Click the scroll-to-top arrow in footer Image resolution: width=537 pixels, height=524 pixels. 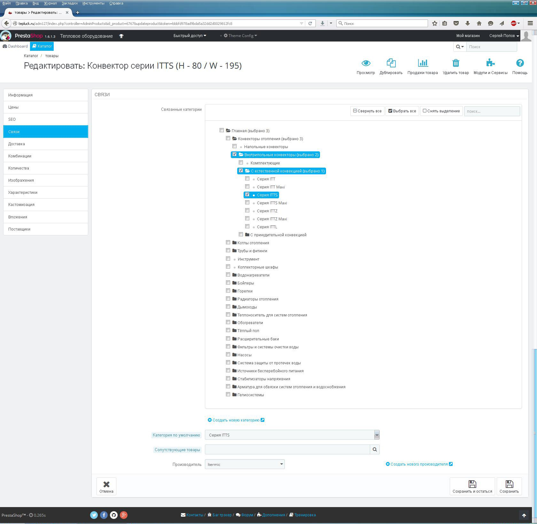pos(524,515)
